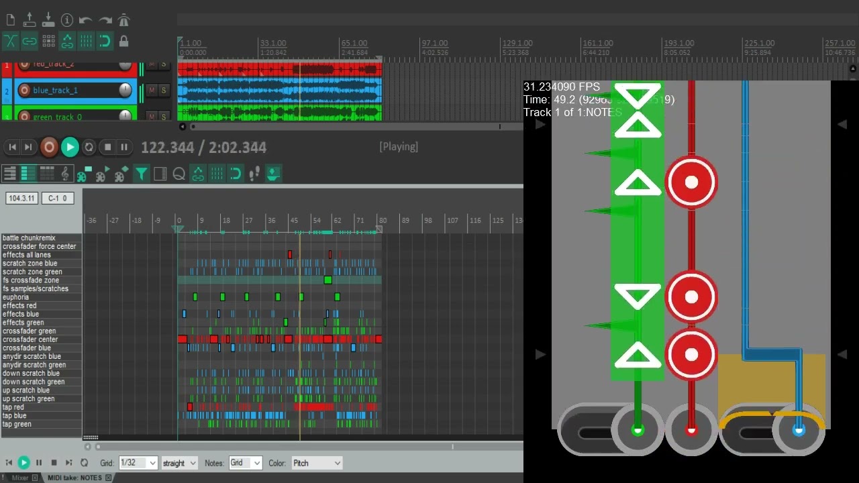Open the Grid 1/32 dropdown
The width and height of the screenshot is (859, 483).
pos(138,463)
